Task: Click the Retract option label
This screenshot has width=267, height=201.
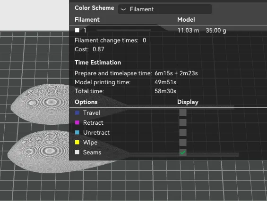Action: (x=93, y=123)
